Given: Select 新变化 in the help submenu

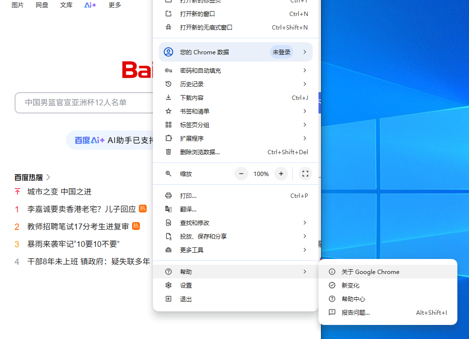Looking at the screenshot, I should (x=387, y=285).
